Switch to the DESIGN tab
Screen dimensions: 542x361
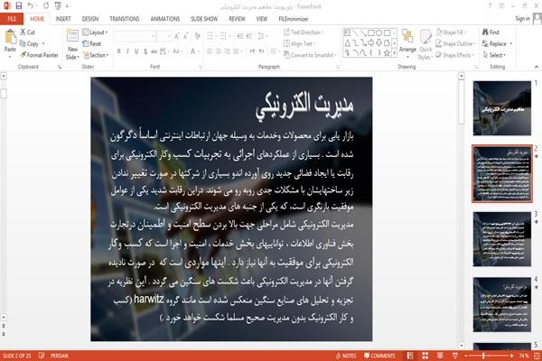90,19
